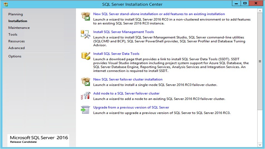
Task: Click the stand-alone installation description text
Action: (172, 21)
